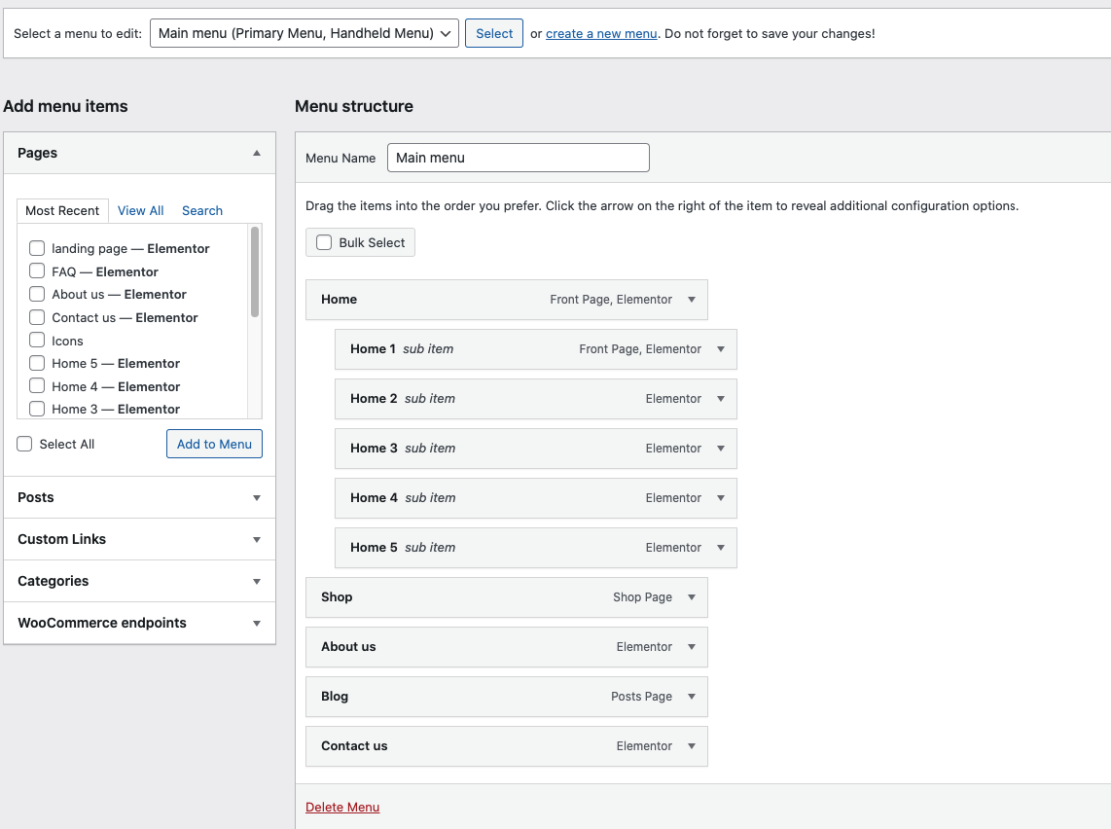
Task: Open the menu selection dropdown
Action: point(304,33)
